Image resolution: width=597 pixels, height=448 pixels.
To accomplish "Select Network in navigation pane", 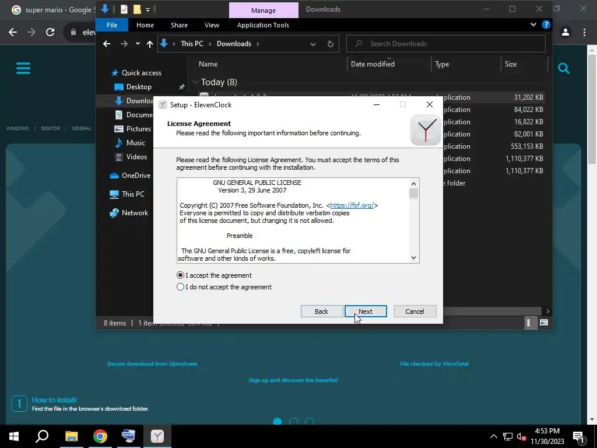I will 129,213.
